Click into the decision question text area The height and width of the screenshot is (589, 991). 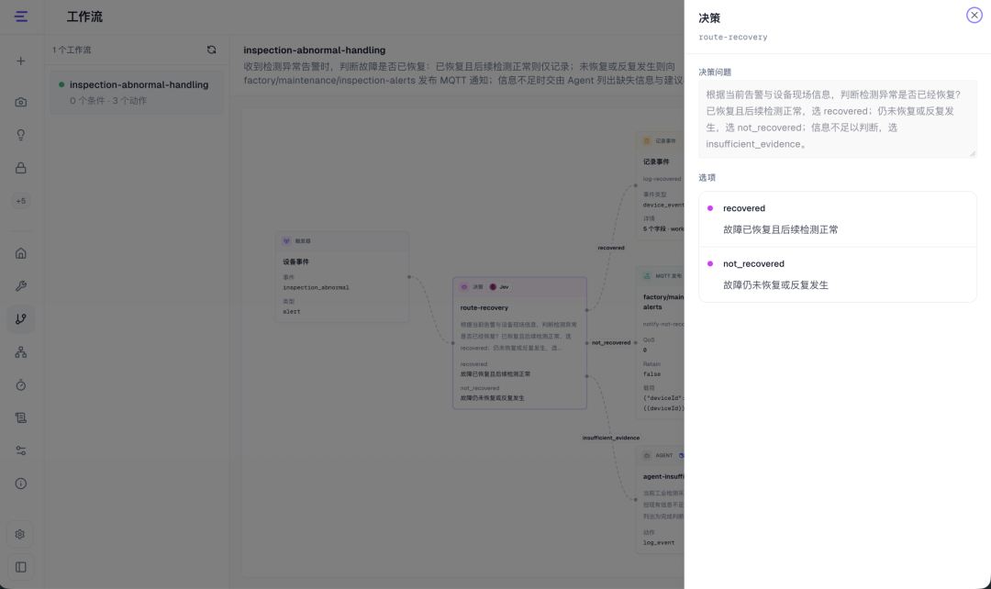pyautogui.click(x=838, y=119)
